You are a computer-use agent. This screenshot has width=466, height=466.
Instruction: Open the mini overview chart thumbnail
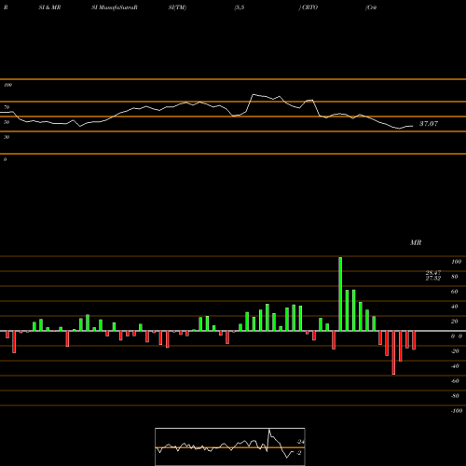(x=230, y=446)
